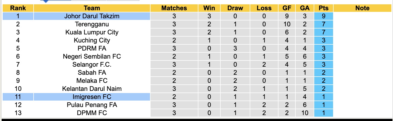
Task: Click the Selangor F.C. team name
Action: [x=92, y=65]
